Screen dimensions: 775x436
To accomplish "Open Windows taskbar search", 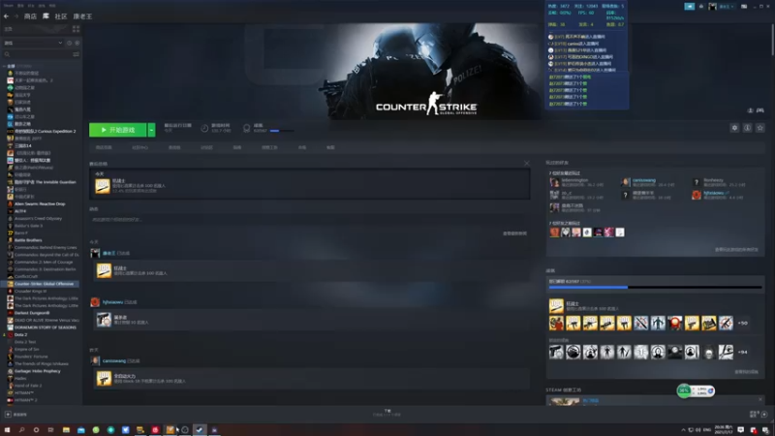I will pos(21,430).
